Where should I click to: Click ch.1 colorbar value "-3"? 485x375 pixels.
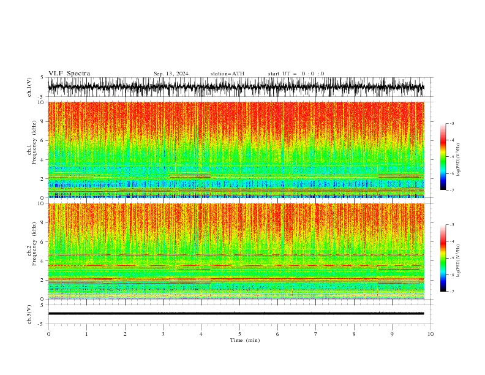452,123
